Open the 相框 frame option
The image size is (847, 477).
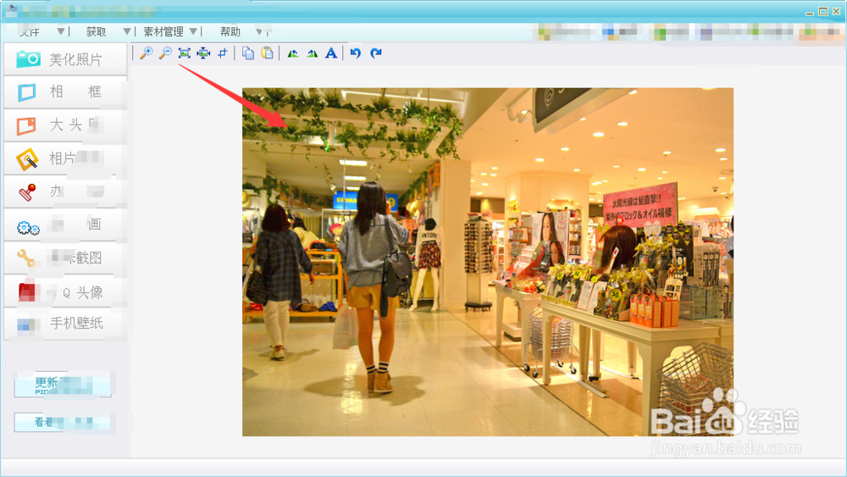pos(64,92)
